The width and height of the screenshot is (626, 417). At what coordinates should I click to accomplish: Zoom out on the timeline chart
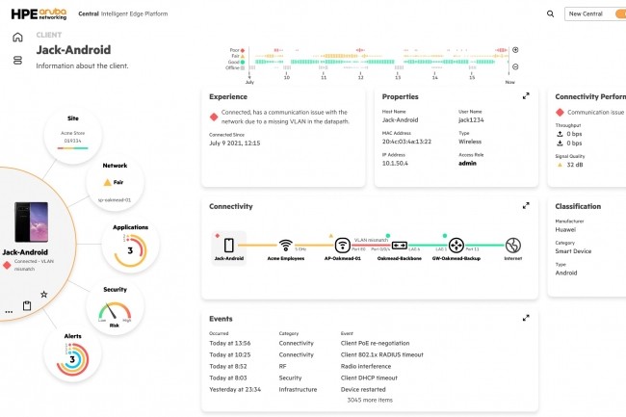coord(515,66)
